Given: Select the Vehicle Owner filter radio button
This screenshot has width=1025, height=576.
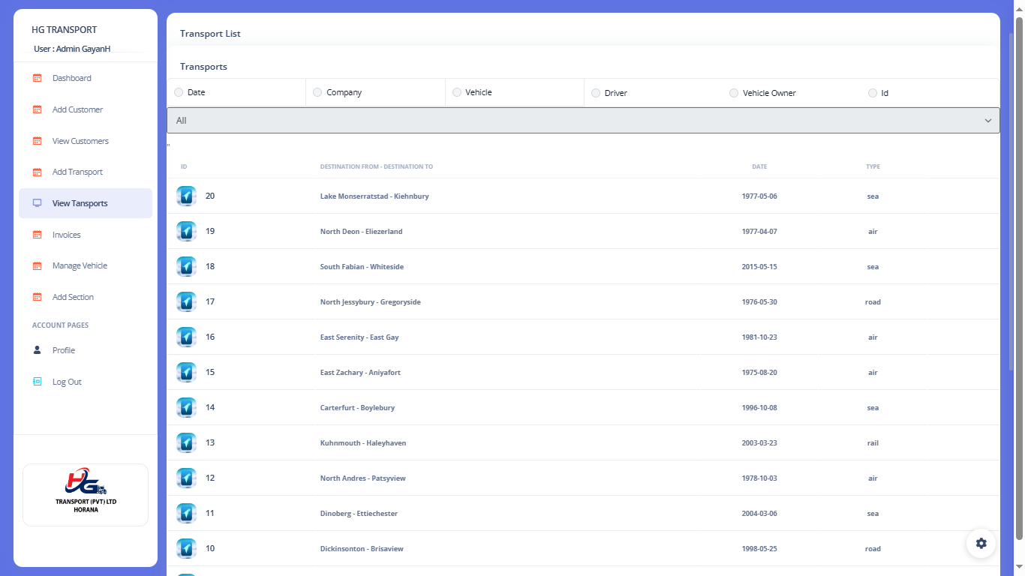Looking at the screenshot, I should pos(734,93).
